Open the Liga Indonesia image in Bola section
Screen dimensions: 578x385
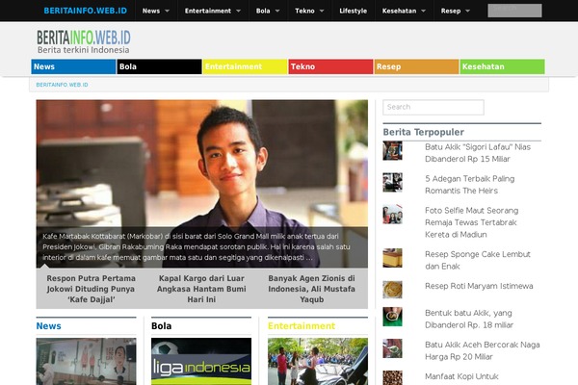(x=201, y=362)
